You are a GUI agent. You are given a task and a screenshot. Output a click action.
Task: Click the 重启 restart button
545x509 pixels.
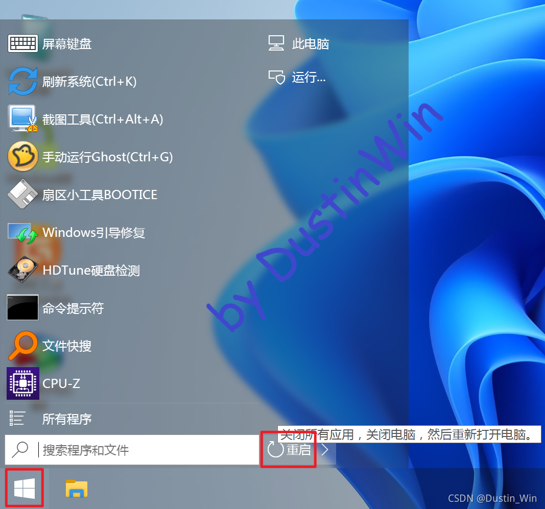click(290, 450)
